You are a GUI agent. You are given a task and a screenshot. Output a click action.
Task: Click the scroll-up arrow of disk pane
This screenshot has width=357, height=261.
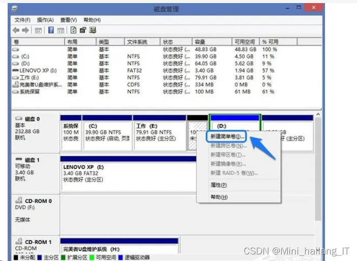[x=318, y=115]
